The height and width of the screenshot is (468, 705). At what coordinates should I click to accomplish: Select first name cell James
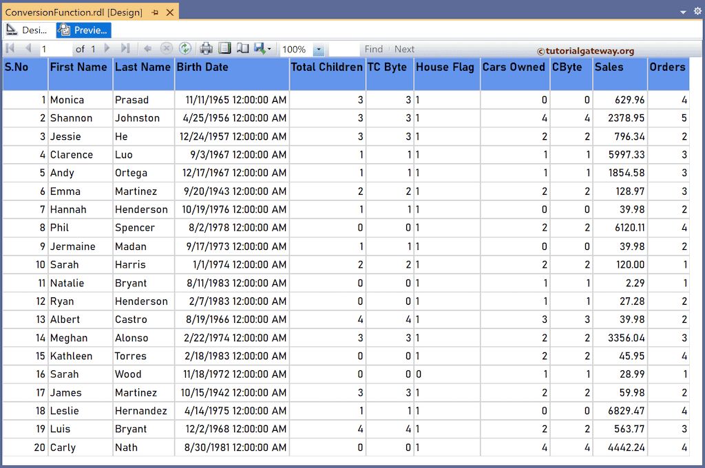(80, 393)
